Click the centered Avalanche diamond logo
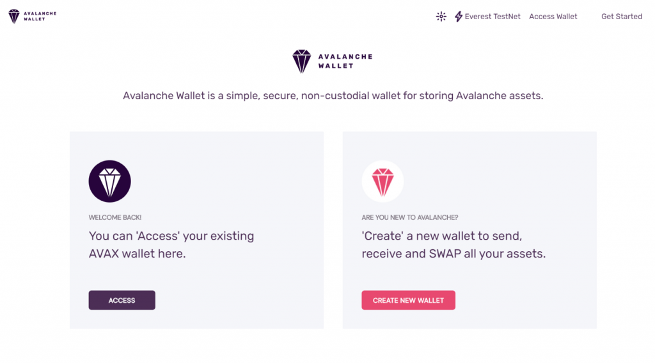 302,61
